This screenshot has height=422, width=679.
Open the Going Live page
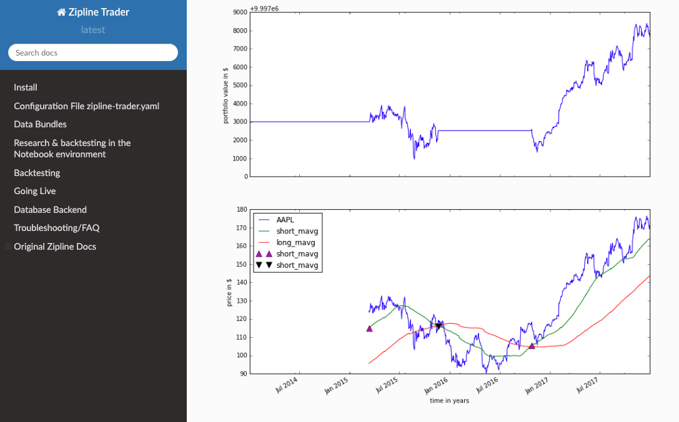point(34,191)
